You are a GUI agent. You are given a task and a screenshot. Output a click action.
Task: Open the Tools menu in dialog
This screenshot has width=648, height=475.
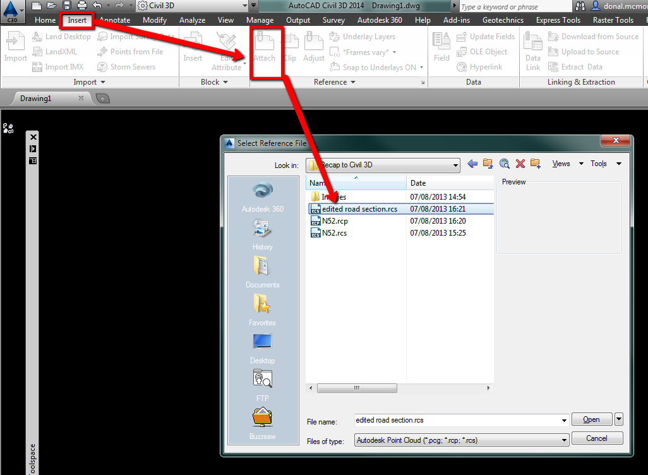(x=606, y=164)
